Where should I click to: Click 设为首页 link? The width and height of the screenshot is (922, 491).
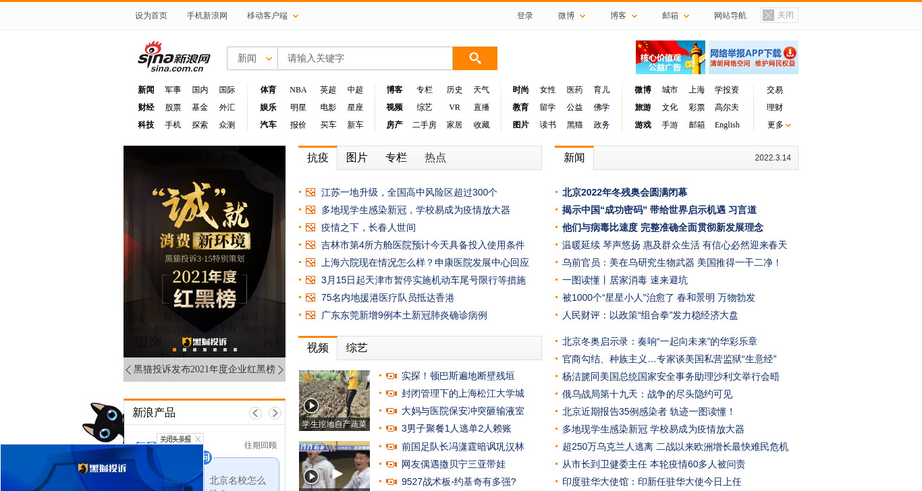pos(151,16)
